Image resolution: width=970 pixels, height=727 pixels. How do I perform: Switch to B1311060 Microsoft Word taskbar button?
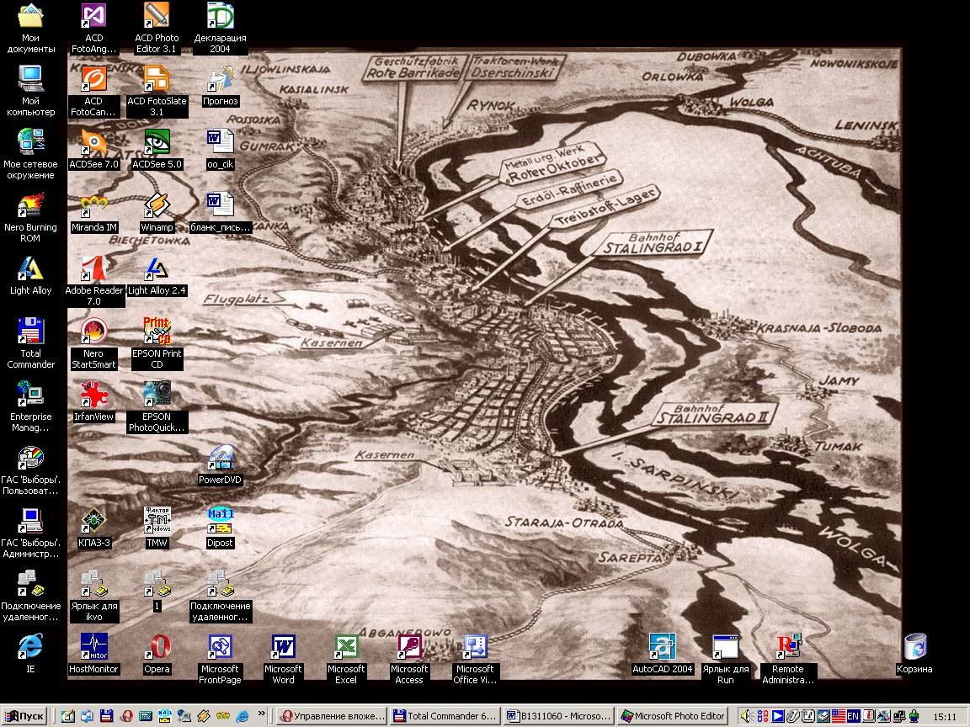559,717
